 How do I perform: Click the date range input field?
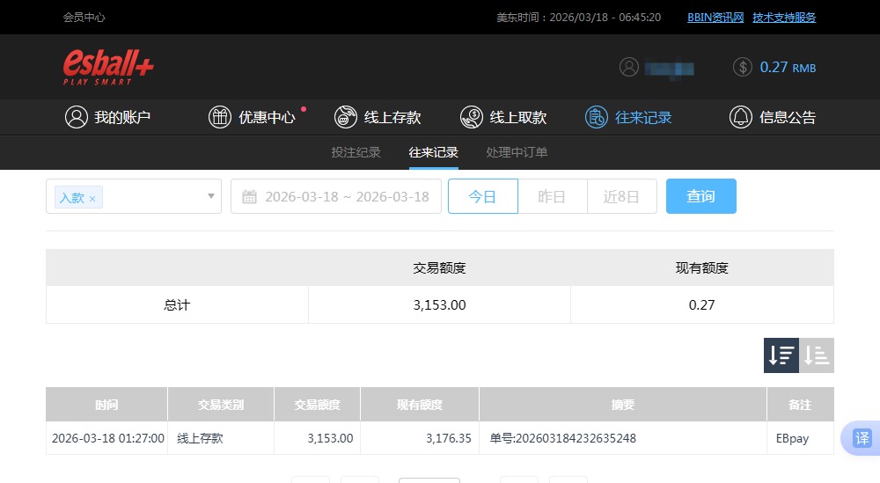336,196
